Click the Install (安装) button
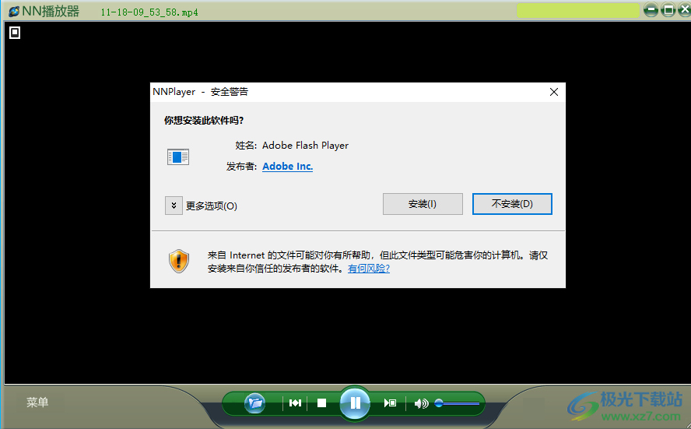 (423, 204)
